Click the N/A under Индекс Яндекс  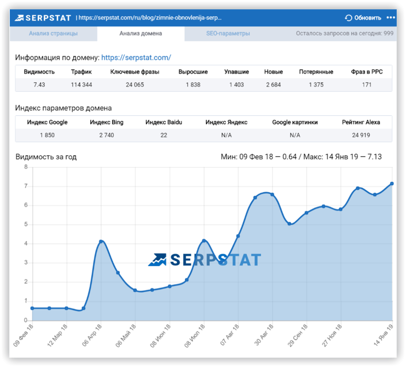point(226,135)
